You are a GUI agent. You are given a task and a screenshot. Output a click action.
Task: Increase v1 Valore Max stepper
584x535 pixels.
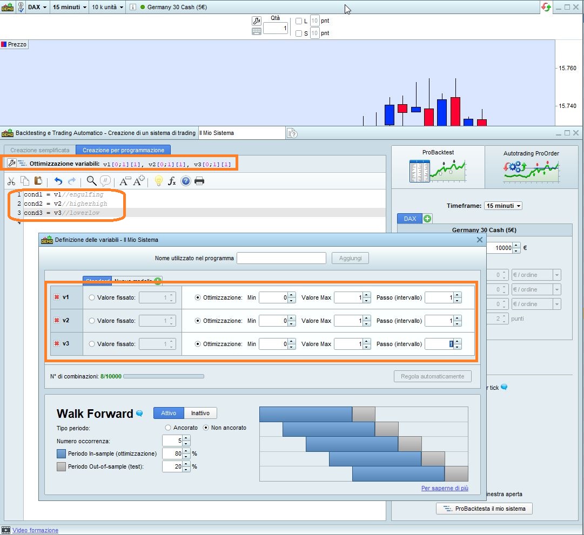tap(367, 295)
